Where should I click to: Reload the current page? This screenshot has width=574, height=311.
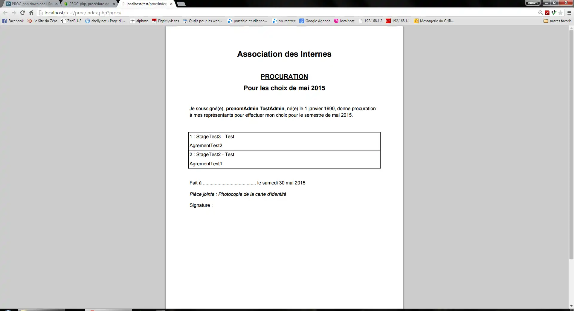coord(22,13)
